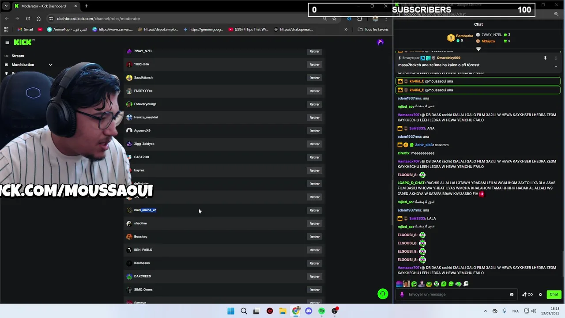Close the Moderator - Kick Dashboard tab

(75, 6)
